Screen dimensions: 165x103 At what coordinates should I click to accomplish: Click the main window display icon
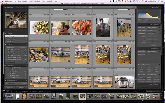tap(4, 91)
